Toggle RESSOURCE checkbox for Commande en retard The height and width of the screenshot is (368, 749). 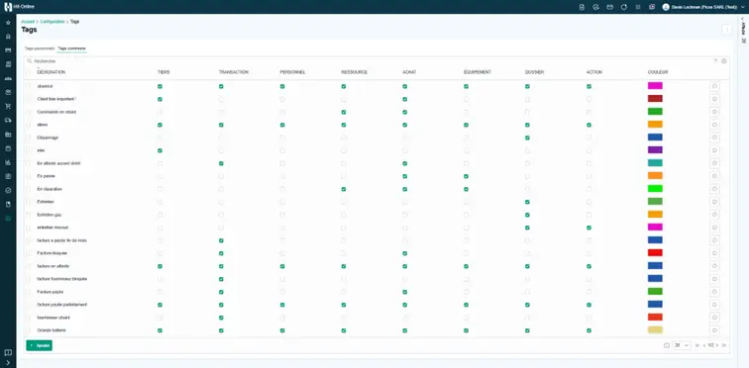pyautogui.click(x=344, y=112)
